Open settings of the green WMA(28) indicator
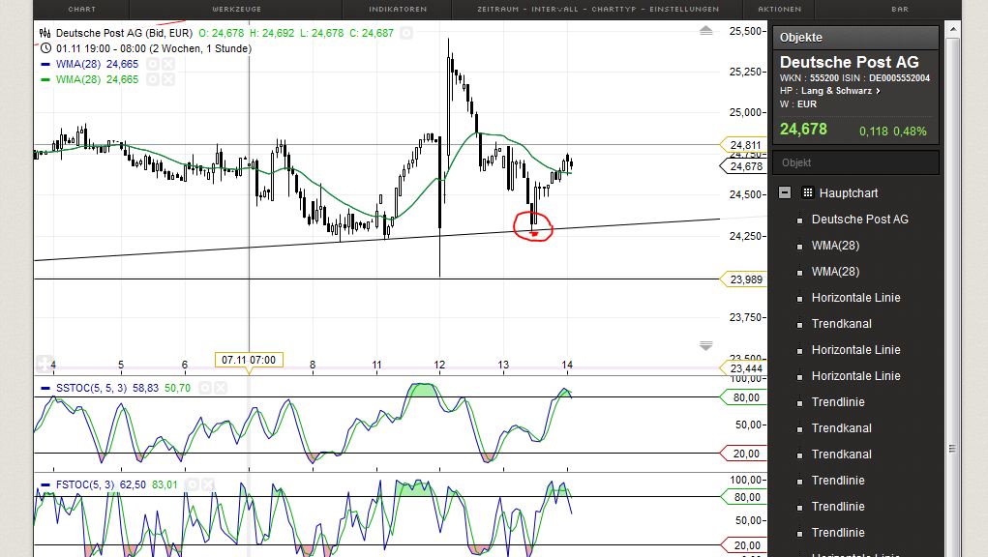This screenshot has width=988, height=557. pyautogui.click(x=153, y=79)
